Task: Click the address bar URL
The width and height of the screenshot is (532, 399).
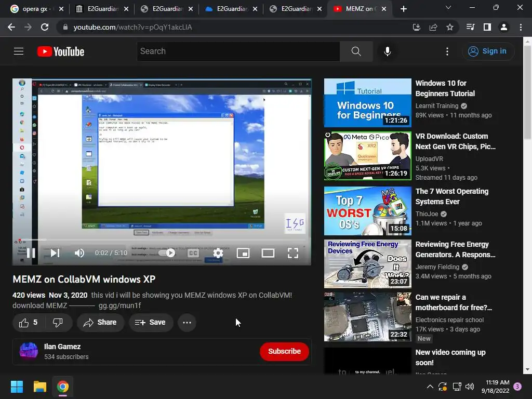Action: (132, 27)
